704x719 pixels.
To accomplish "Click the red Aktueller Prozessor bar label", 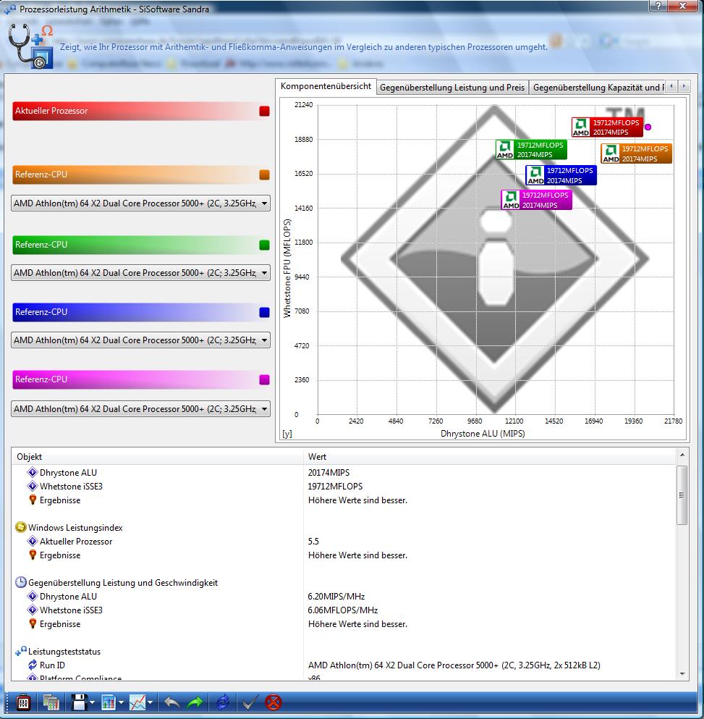I will 51,111.
